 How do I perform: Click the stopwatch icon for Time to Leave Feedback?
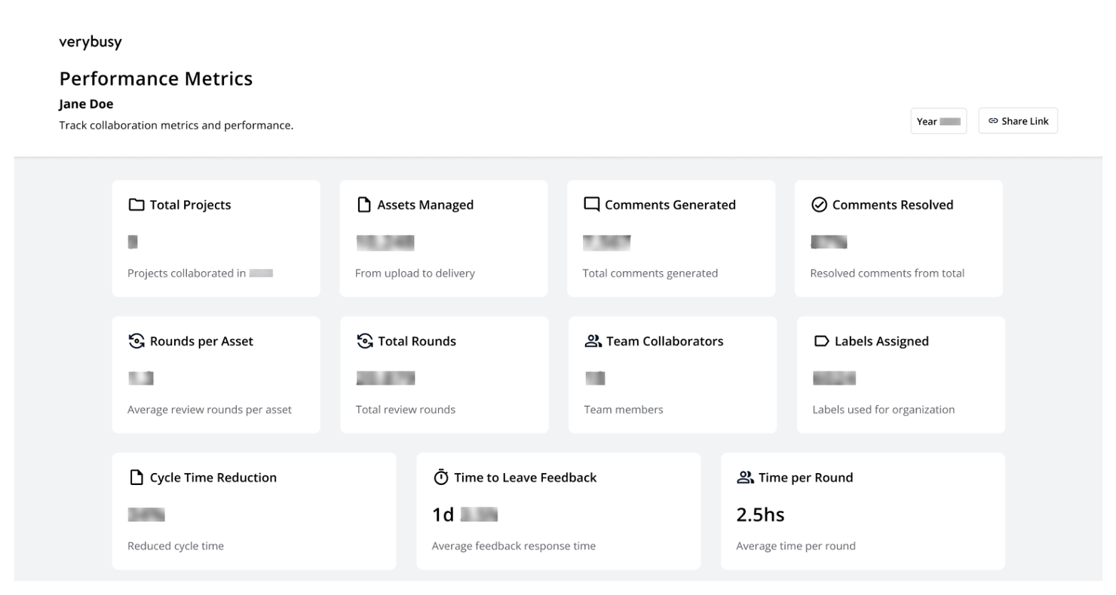tap(440, 478)
